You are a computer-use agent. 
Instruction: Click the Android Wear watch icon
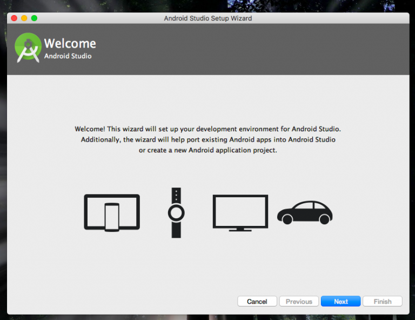click(176, 213)
